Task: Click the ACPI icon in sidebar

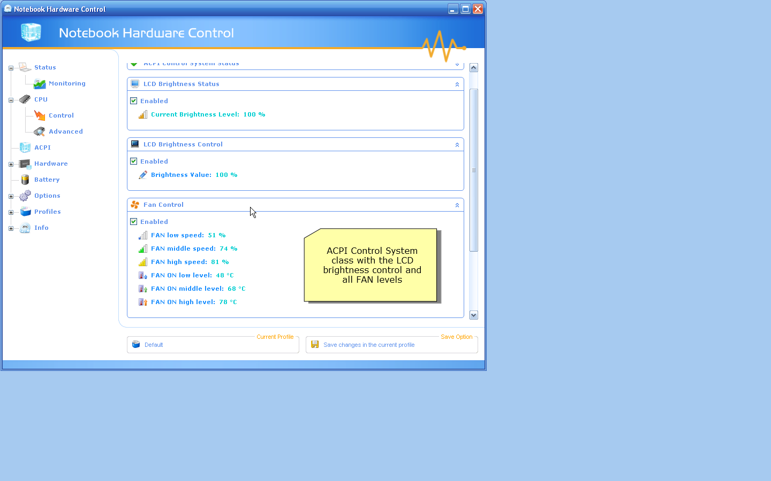Action: tap(25, 148)
